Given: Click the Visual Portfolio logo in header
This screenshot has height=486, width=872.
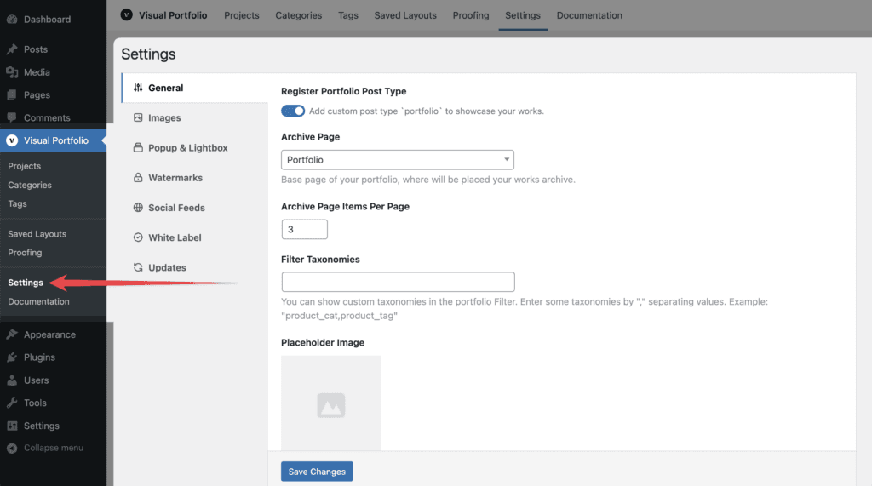Looking at the screenshot, I should click(x=127, y=15).
